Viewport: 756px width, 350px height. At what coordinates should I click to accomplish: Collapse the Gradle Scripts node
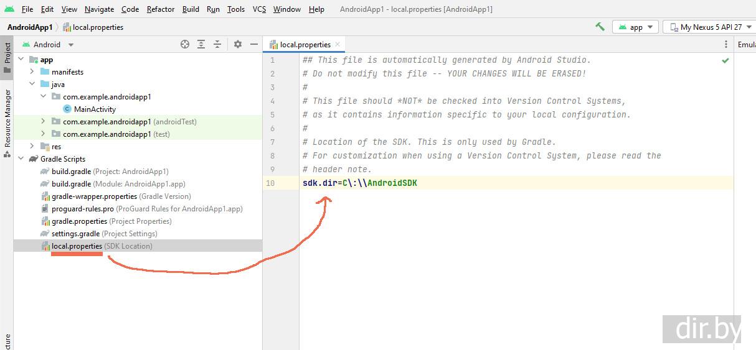click(21, 159)
